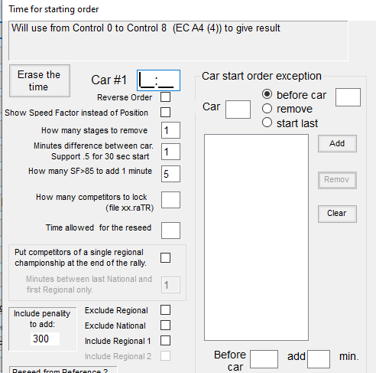Image resolution: width=376 pixels, height=373 pixels.
Task: Enable the Reverse Order checkbox
Action: pos(165,97)
